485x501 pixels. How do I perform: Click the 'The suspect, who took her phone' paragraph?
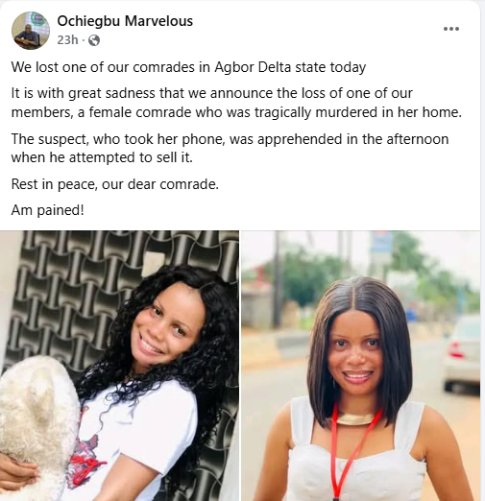(x=230, y=148)
